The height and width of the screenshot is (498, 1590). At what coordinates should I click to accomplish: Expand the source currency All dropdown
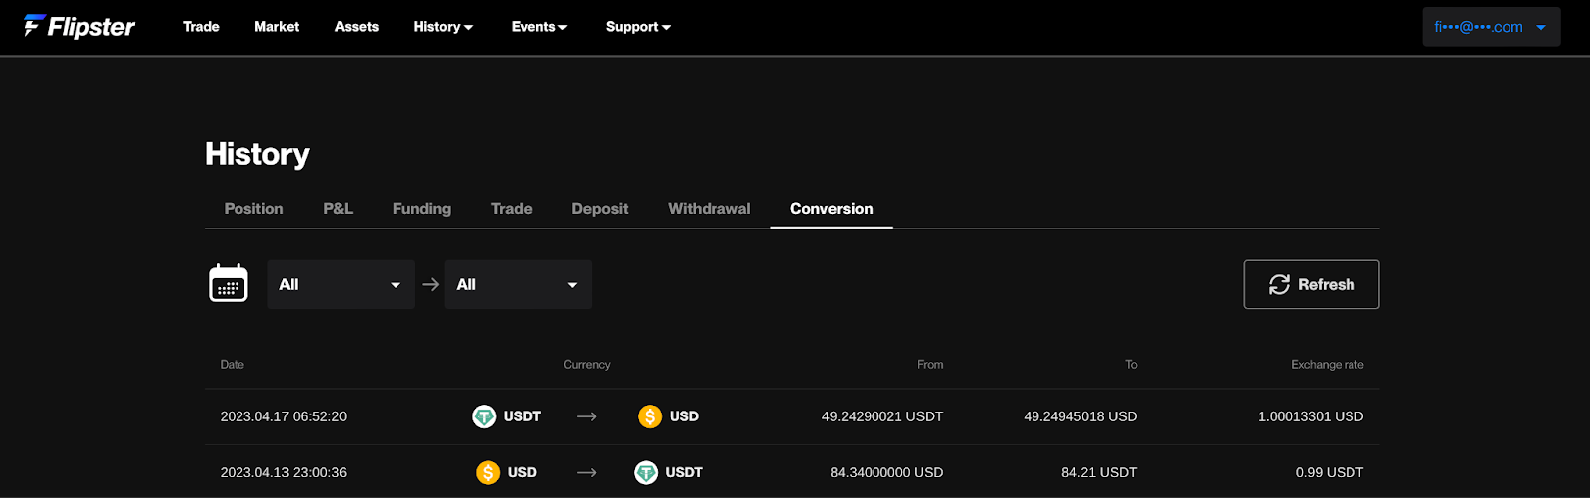[341, 284]
